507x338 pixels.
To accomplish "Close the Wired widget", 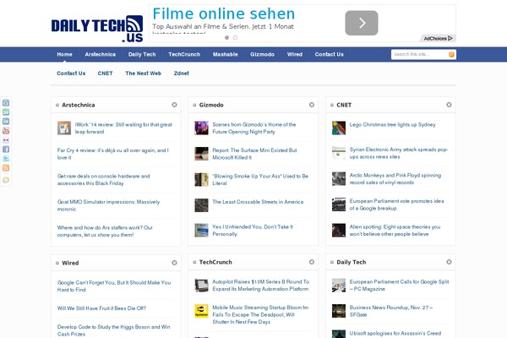I will click(x=174, y=263).
